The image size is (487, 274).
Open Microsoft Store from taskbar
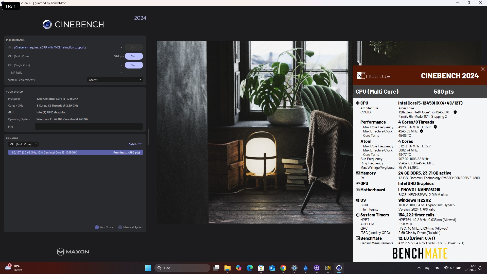(x=261, y=268)
